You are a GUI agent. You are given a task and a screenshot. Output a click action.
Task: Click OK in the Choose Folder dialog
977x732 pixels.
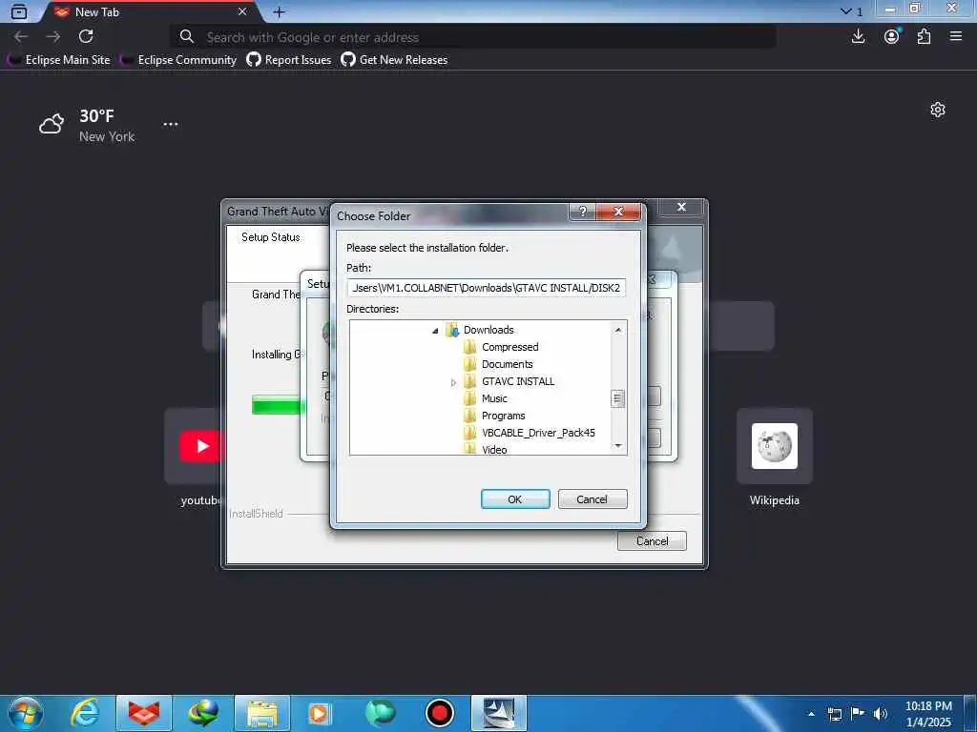click(x=514, y=499)
